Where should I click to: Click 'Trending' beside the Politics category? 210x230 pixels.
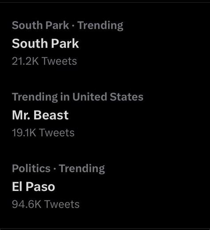82,168
